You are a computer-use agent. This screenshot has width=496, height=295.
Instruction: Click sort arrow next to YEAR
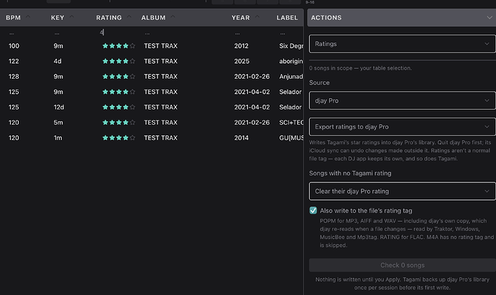257,17
